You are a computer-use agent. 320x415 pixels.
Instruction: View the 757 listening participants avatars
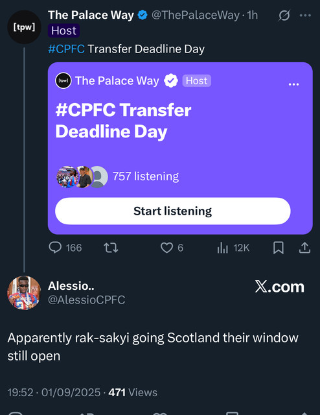click(x=82, y=177)
